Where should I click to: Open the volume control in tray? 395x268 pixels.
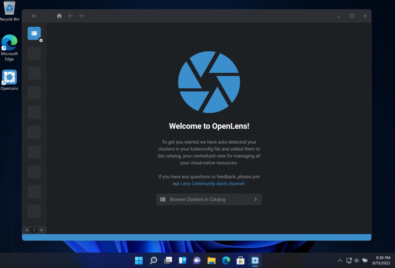click(x=357, y=260)
